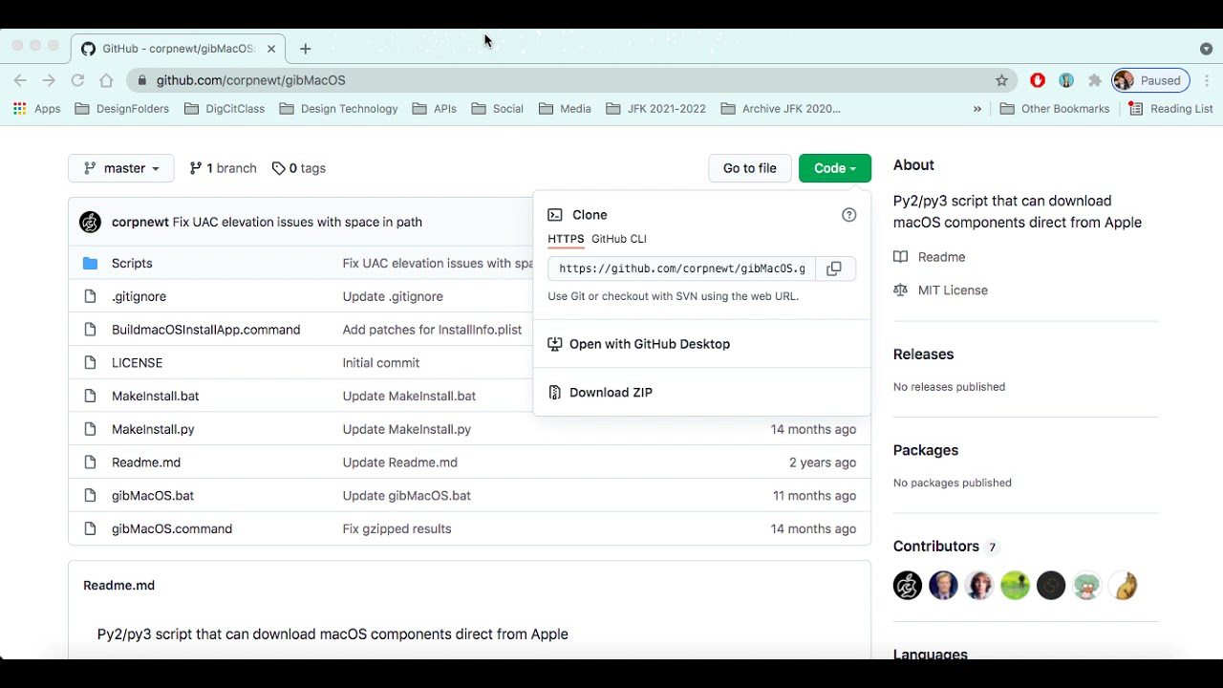Click the file icon next to .gitignore
The height and width of the screenshot is (688, 1223).
[90, 296]
